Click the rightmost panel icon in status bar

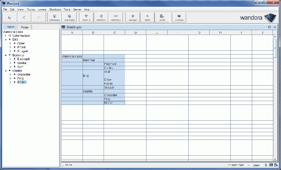276,165
